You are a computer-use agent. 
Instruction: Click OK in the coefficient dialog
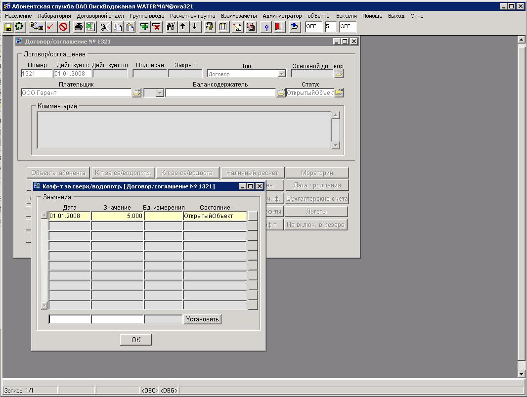coord(136,340)
